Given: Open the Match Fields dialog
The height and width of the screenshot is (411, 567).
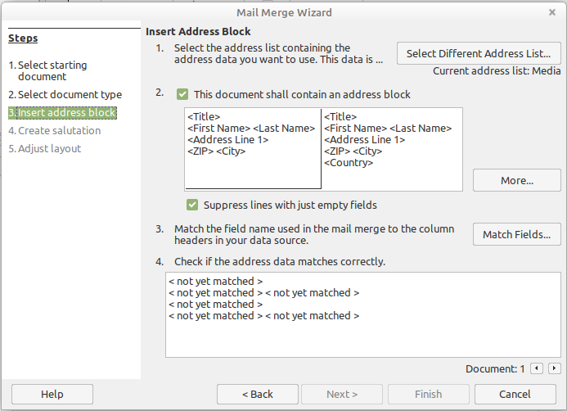Looking at the screenshot, I should [x=517, y=234].
